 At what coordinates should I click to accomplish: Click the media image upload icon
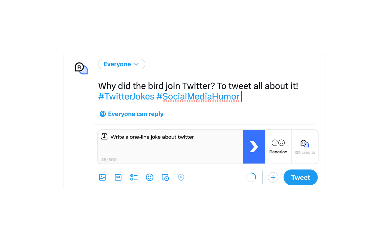pyautogui.click(x=102, y=177)
